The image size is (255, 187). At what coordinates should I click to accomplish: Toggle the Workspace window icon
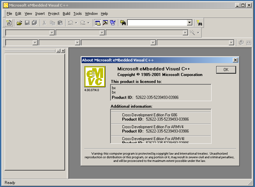(x=97, y=23)
